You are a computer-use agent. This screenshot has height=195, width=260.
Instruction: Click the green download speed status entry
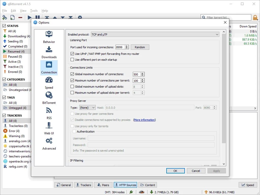(164, 192)
